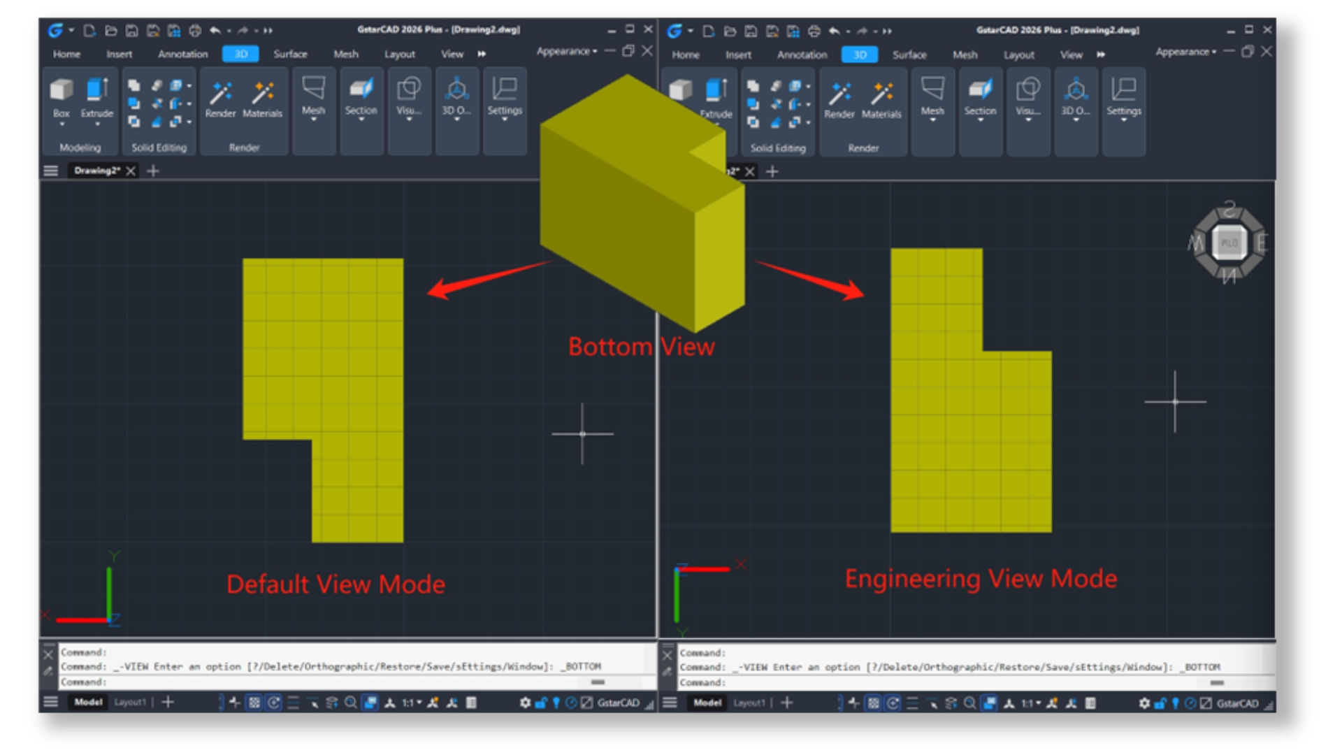Screen dimensions: 1342x755
Task: Switch to the Layout1 tab
Action: (129, 703)
